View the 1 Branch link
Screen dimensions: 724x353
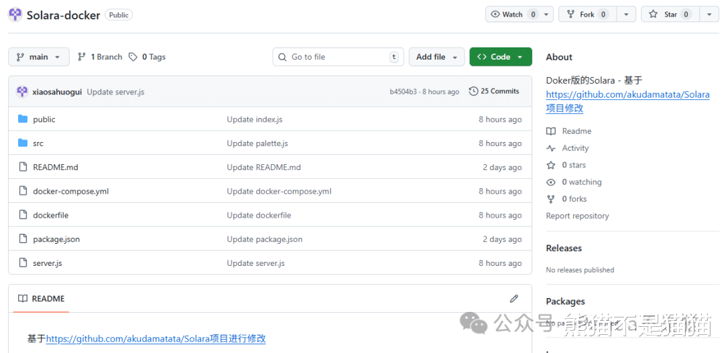click(100, 57)
